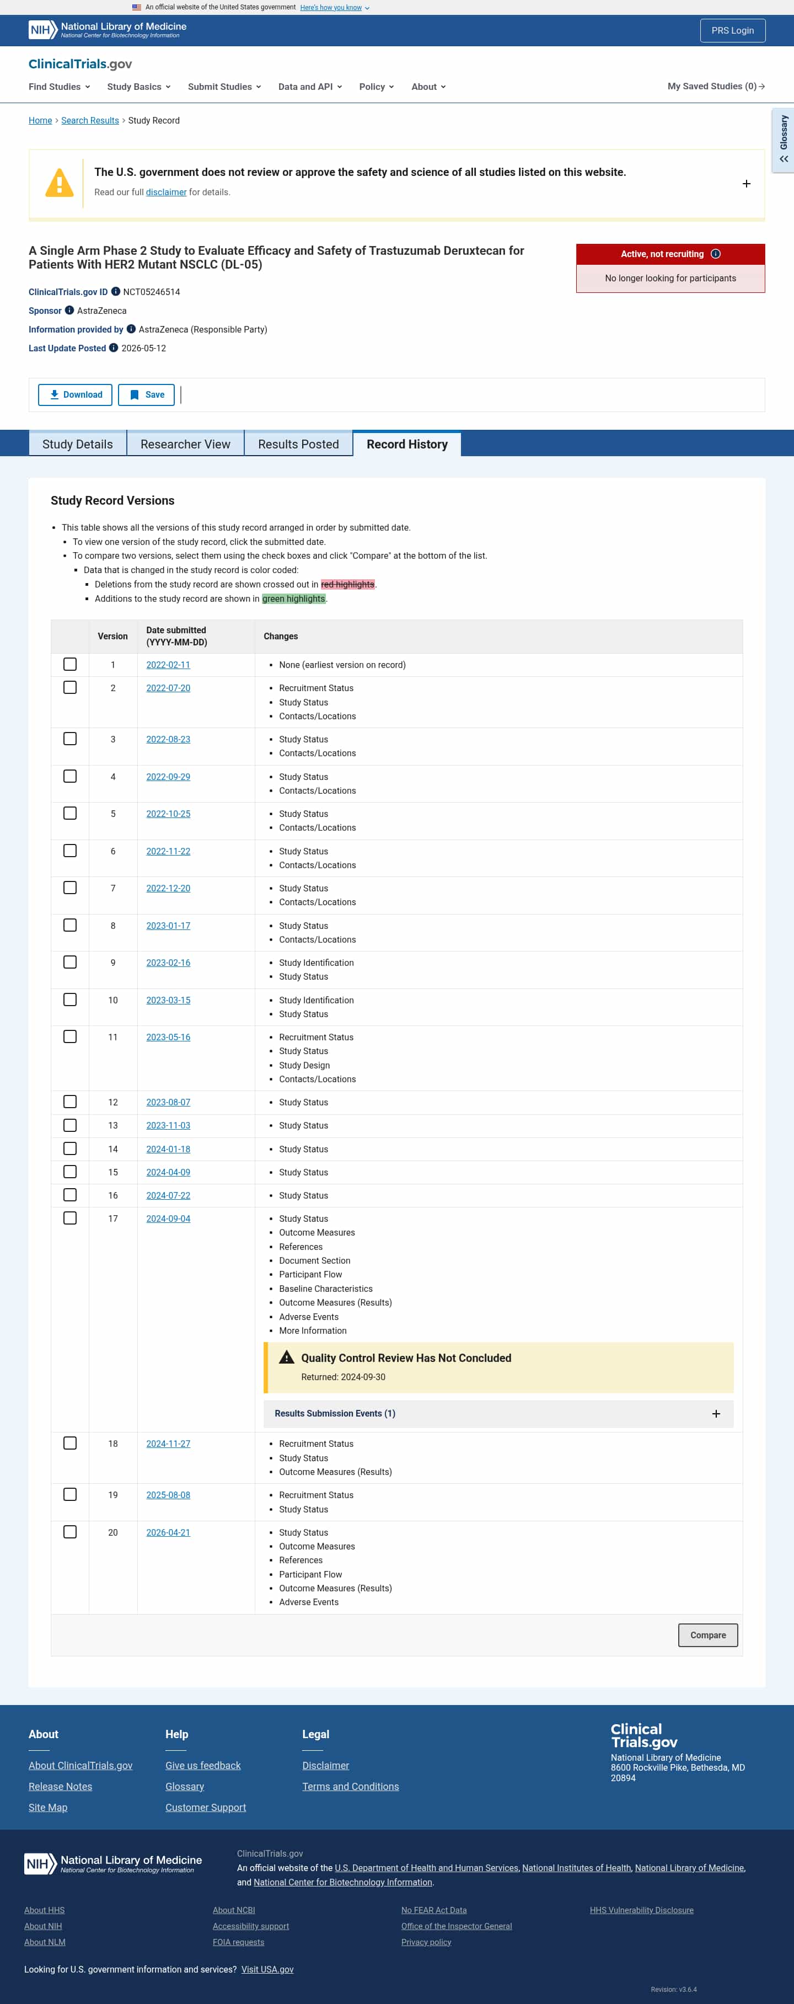
Task: Click the footer NIH National Library of Medicine logo
Action: click(113, 1863)
